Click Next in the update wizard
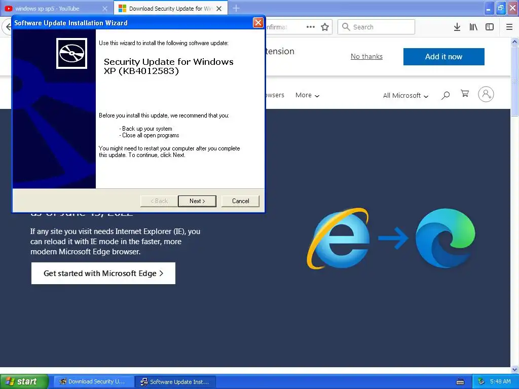 coord(197,201)
